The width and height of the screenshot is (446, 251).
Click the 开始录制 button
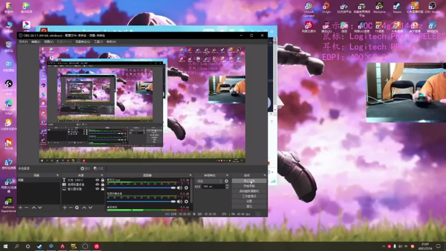click(249, 186)
